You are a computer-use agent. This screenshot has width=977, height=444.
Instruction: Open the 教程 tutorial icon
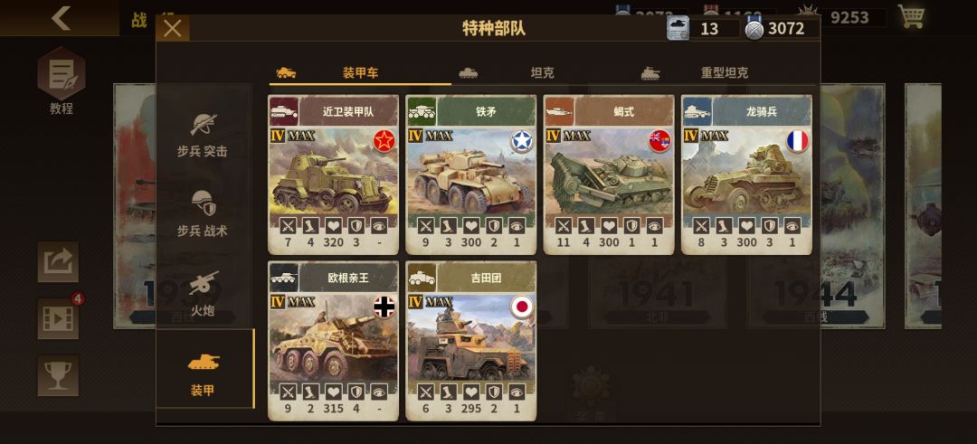pos(62,81)
